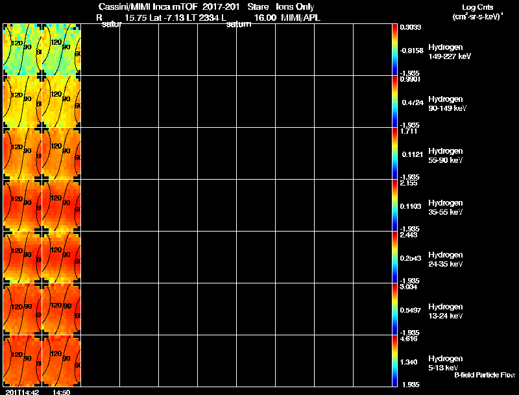Viewport: 519px width, 395px height.
Task: Click the color bar for Hydrogen 149-227 keV
Action: coord(394,50)
